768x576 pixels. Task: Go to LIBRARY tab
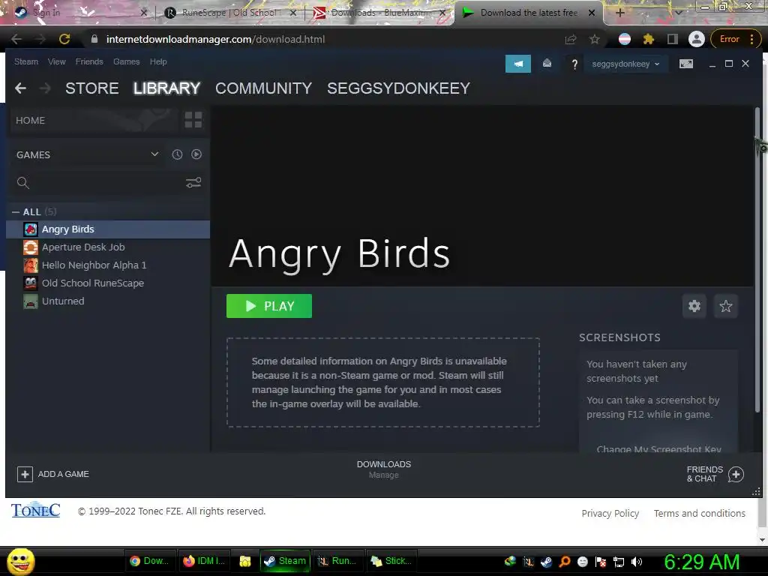(x=166, y=88)
